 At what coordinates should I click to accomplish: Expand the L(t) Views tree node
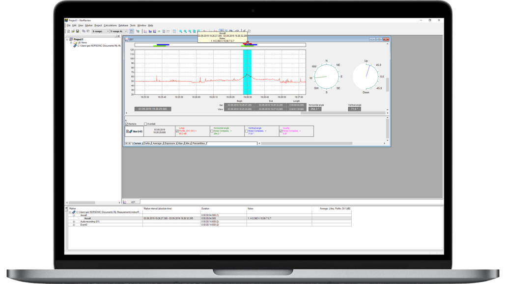(x=71, y=43)
